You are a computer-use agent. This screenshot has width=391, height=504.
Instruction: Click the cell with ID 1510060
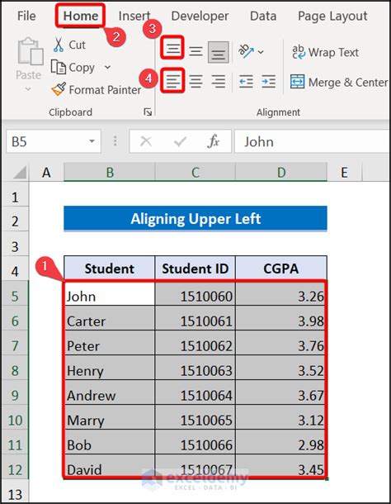point(195,294)
